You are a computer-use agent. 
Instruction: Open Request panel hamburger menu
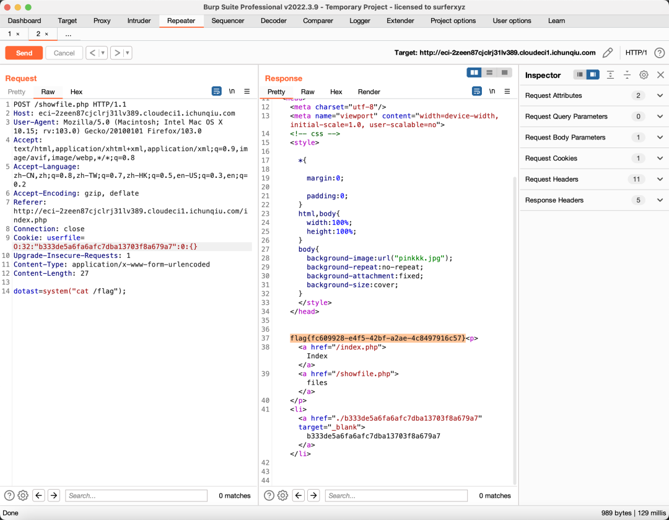247,91
